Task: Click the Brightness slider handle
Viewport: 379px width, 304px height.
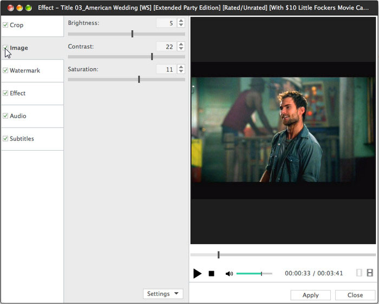Action: [x=132, y=34]
